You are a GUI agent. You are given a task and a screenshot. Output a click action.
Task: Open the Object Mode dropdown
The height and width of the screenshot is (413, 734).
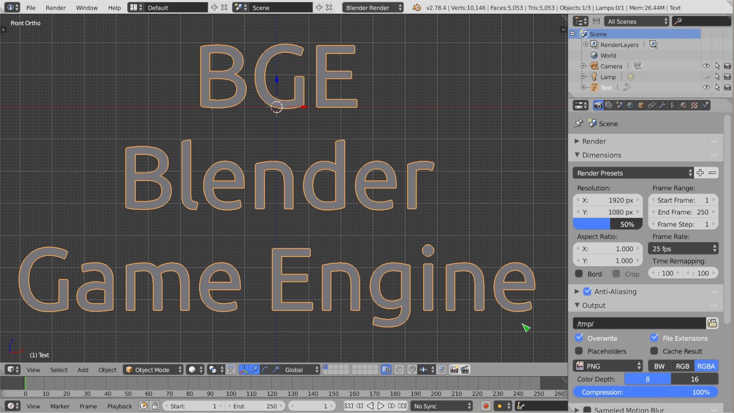pos(154,370)
